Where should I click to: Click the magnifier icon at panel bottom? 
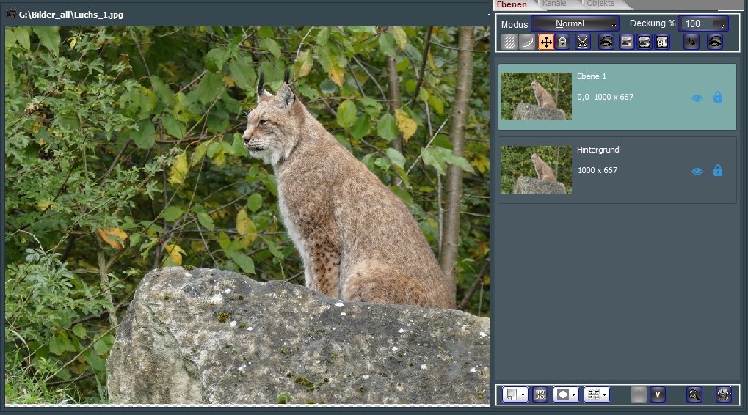coord(694,394)
